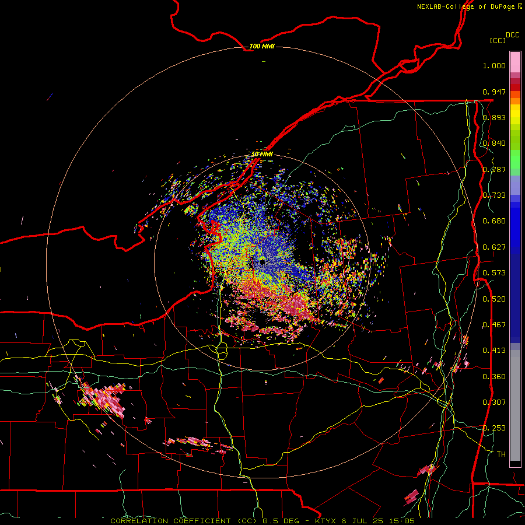
Task: Click the 0.360 scale value
Action: (494, 377)
